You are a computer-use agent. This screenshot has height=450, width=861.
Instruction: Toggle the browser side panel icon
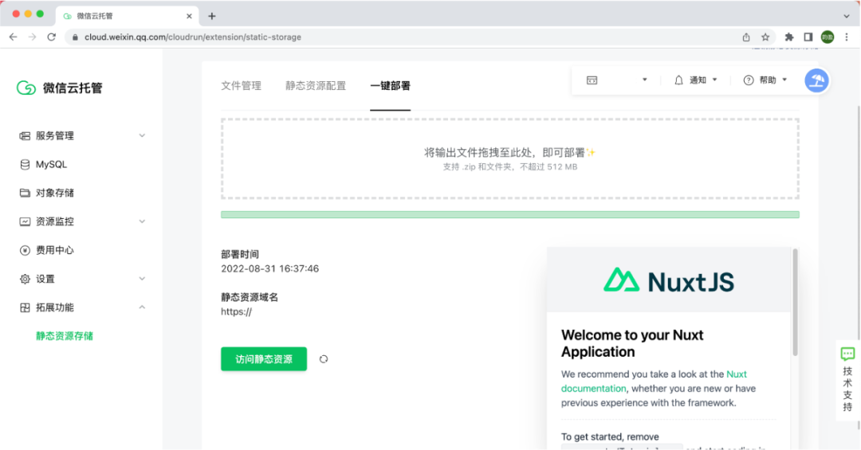coord(808,37)
